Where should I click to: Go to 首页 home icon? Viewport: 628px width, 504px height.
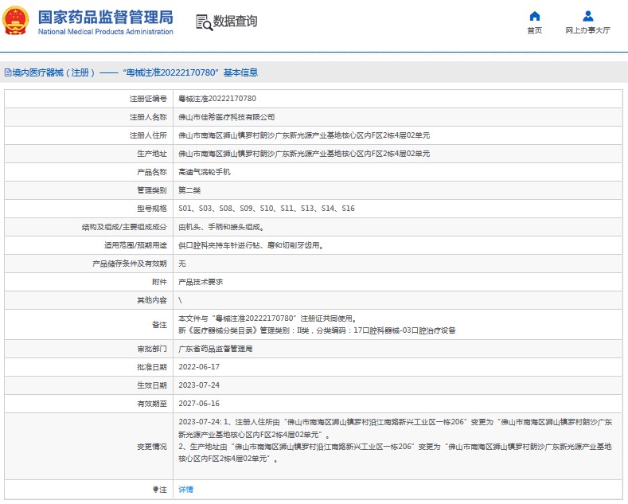click(534, 16)
